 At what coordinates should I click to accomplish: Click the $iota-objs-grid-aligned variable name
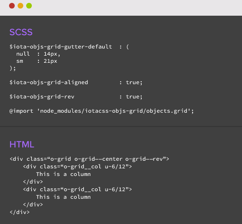pyautogui.click(x=48, y=83)
